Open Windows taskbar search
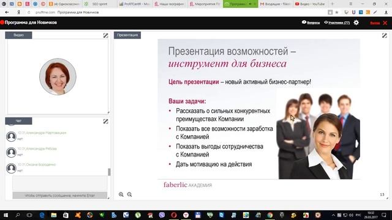 point(18,215)
